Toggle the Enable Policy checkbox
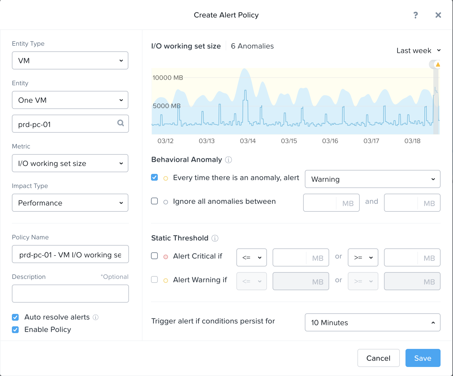 click(16, 330)
